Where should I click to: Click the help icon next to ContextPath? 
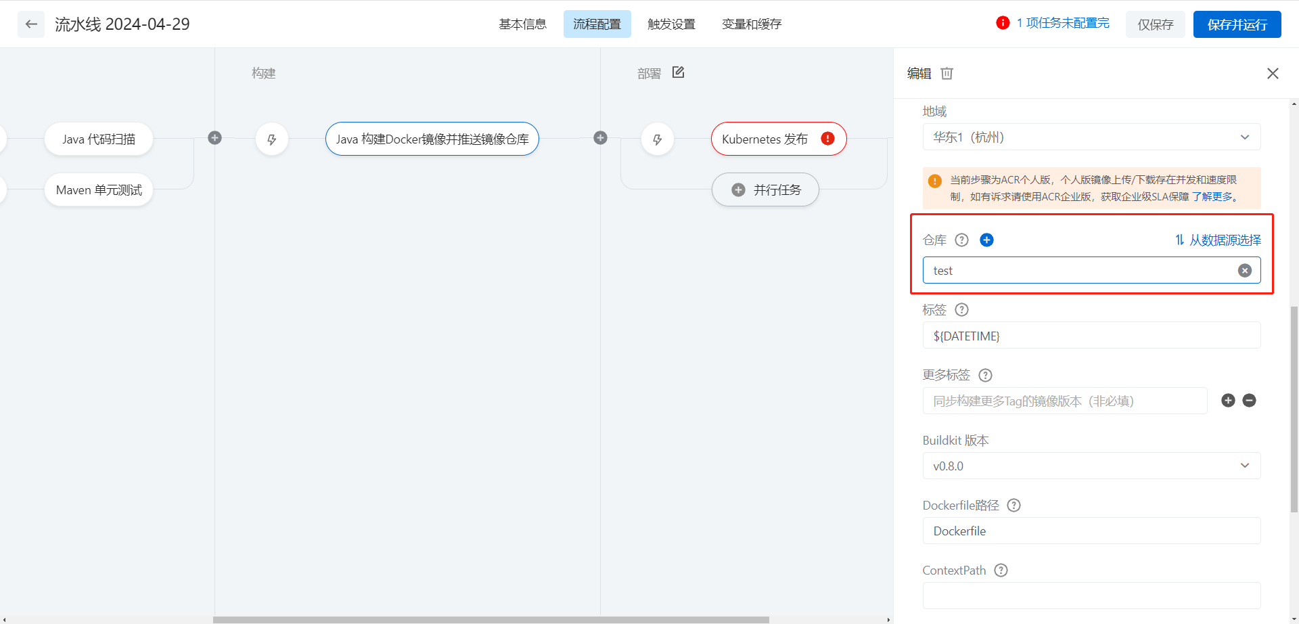(x=1001, y=570)
